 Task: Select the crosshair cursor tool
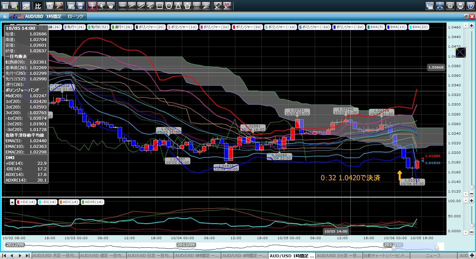pyautogui.click(x=92, y=6)
